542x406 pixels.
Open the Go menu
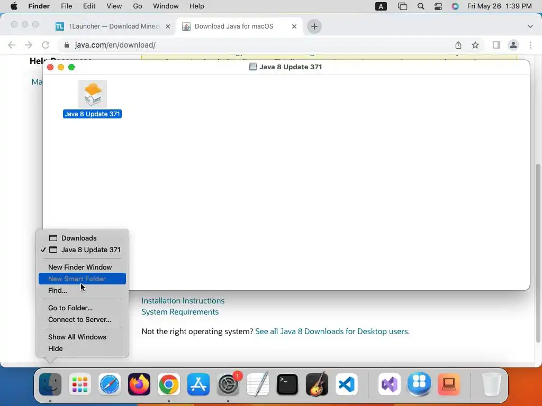click(x=138, y=6)
